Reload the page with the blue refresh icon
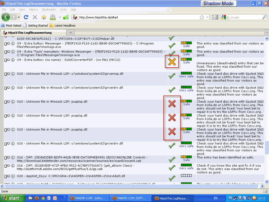The width and height of the screenshot is (269, 202). click(x=26, y=17)
